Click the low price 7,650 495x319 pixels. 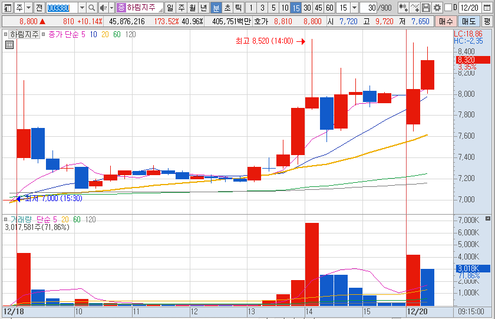[x=421, y=21]
